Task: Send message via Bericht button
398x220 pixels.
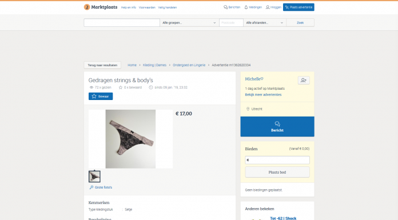Action: coord(277,127)
